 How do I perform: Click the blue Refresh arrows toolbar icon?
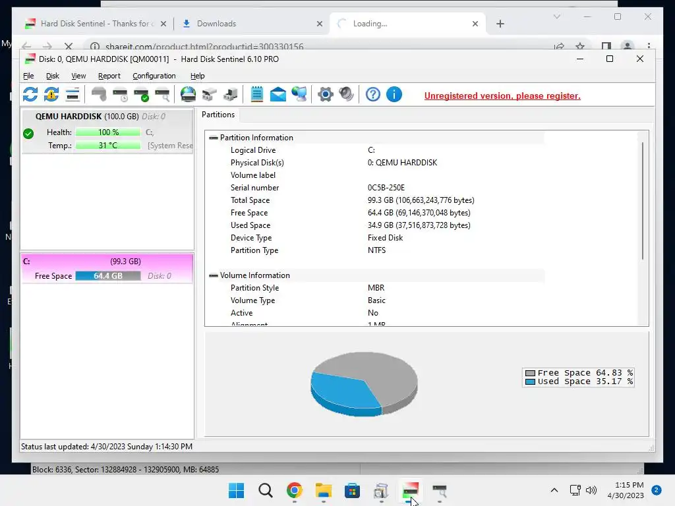pos(30,94)
